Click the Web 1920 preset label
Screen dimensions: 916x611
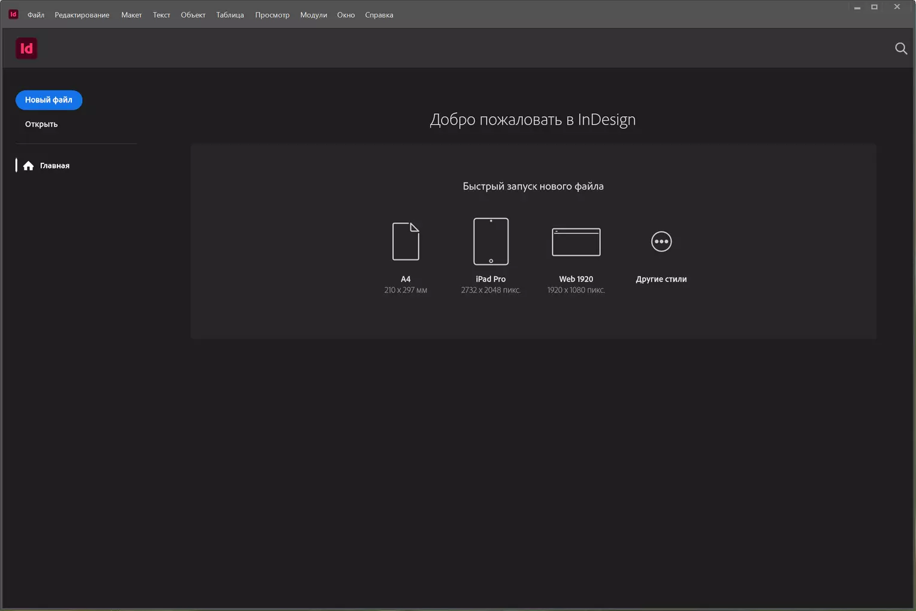[x=576, y=279]
